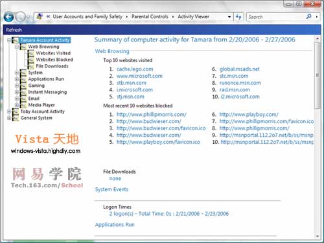This screenshot has height=243, width=324.
Task: Click the Gaming node icon
Action: click(23, 86)
